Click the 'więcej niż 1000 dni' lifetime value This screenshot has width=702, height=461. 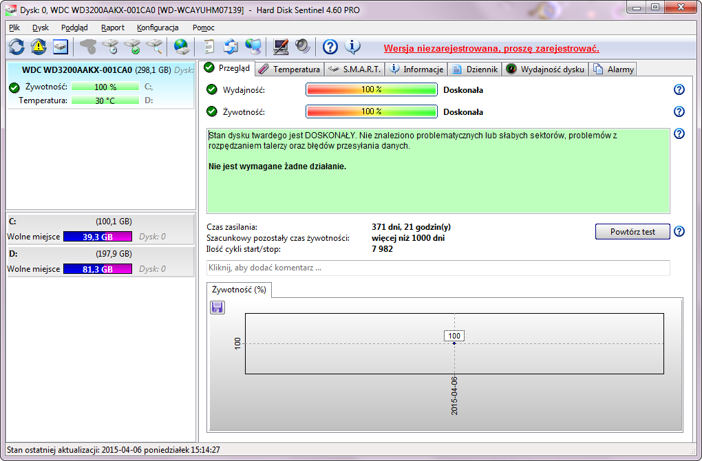pos(408,237)
